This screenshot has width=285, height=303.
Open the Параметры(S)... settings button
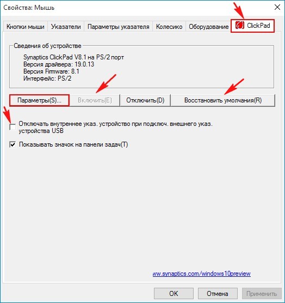click(x=39, y=100)
